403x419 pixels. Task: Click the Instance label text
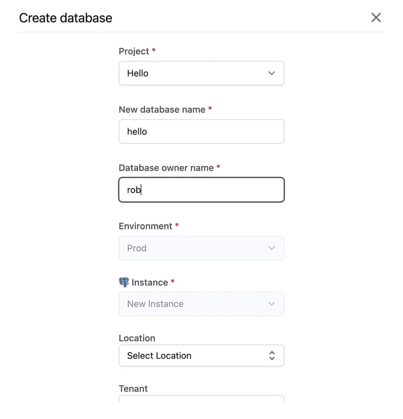click(x=150, y=282)
